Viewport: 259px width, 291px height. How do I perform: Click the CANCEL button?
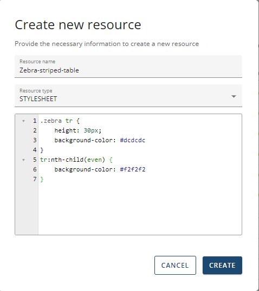pos(175,266)
